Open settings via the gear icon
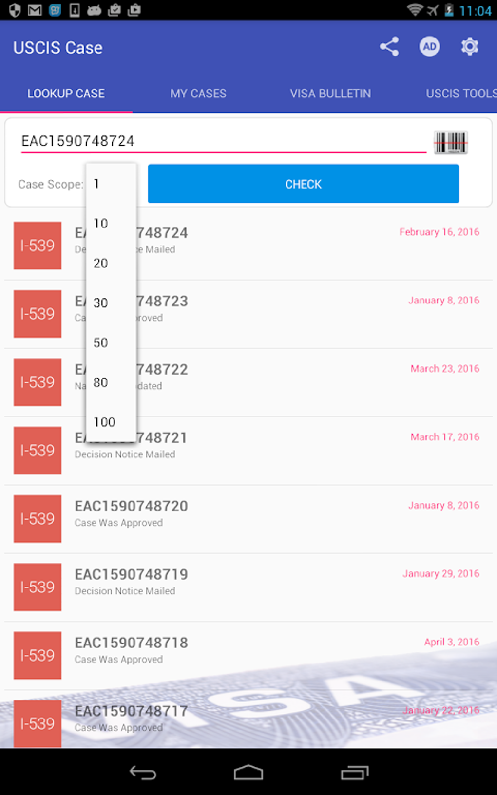The width and height of the screenshot is (497, 795). [x=470, y=47]
